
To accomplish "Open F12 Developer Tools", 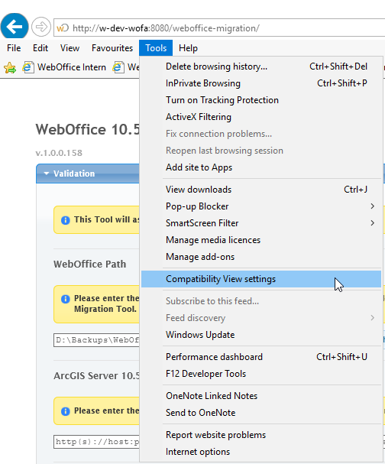I will click(x=261, y=374).
